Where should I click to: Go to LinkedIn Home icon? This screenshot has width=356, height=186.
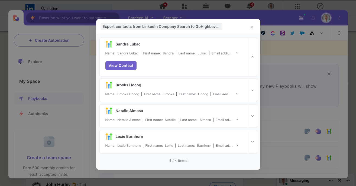pos(163,6)
